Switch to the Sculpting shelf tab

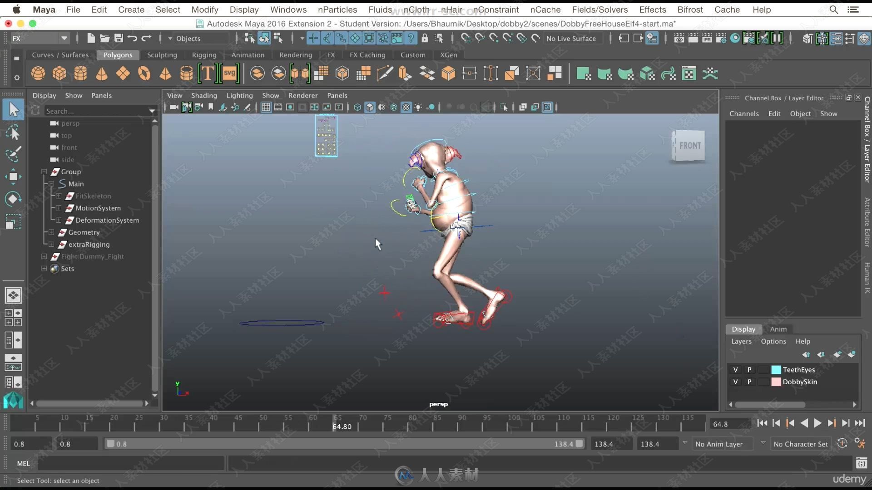click(x=162, y=55)
